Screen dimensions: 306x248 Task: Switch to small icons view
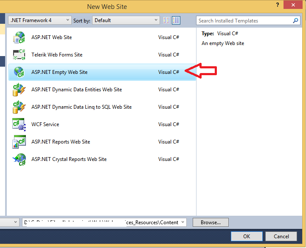[x=166, y=20]
